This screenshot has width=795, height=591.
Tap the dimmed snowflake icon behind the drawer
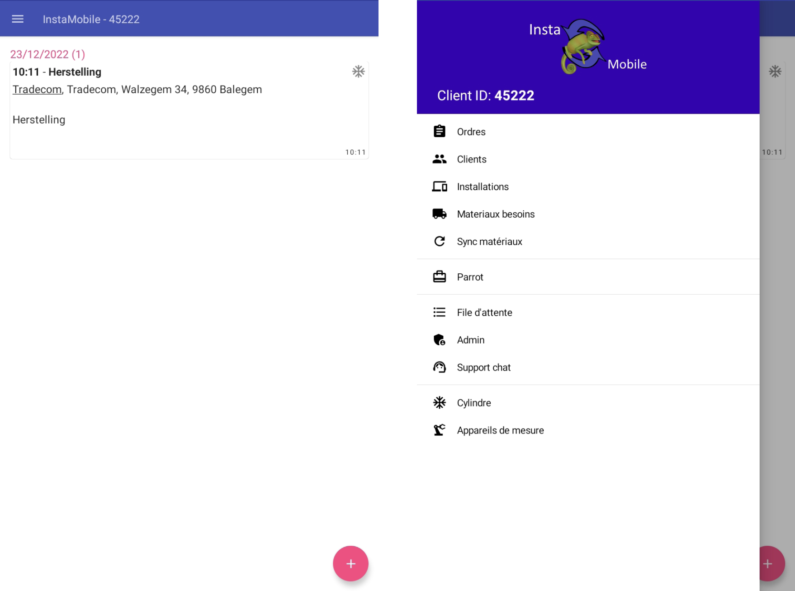(x=775, y=71)
